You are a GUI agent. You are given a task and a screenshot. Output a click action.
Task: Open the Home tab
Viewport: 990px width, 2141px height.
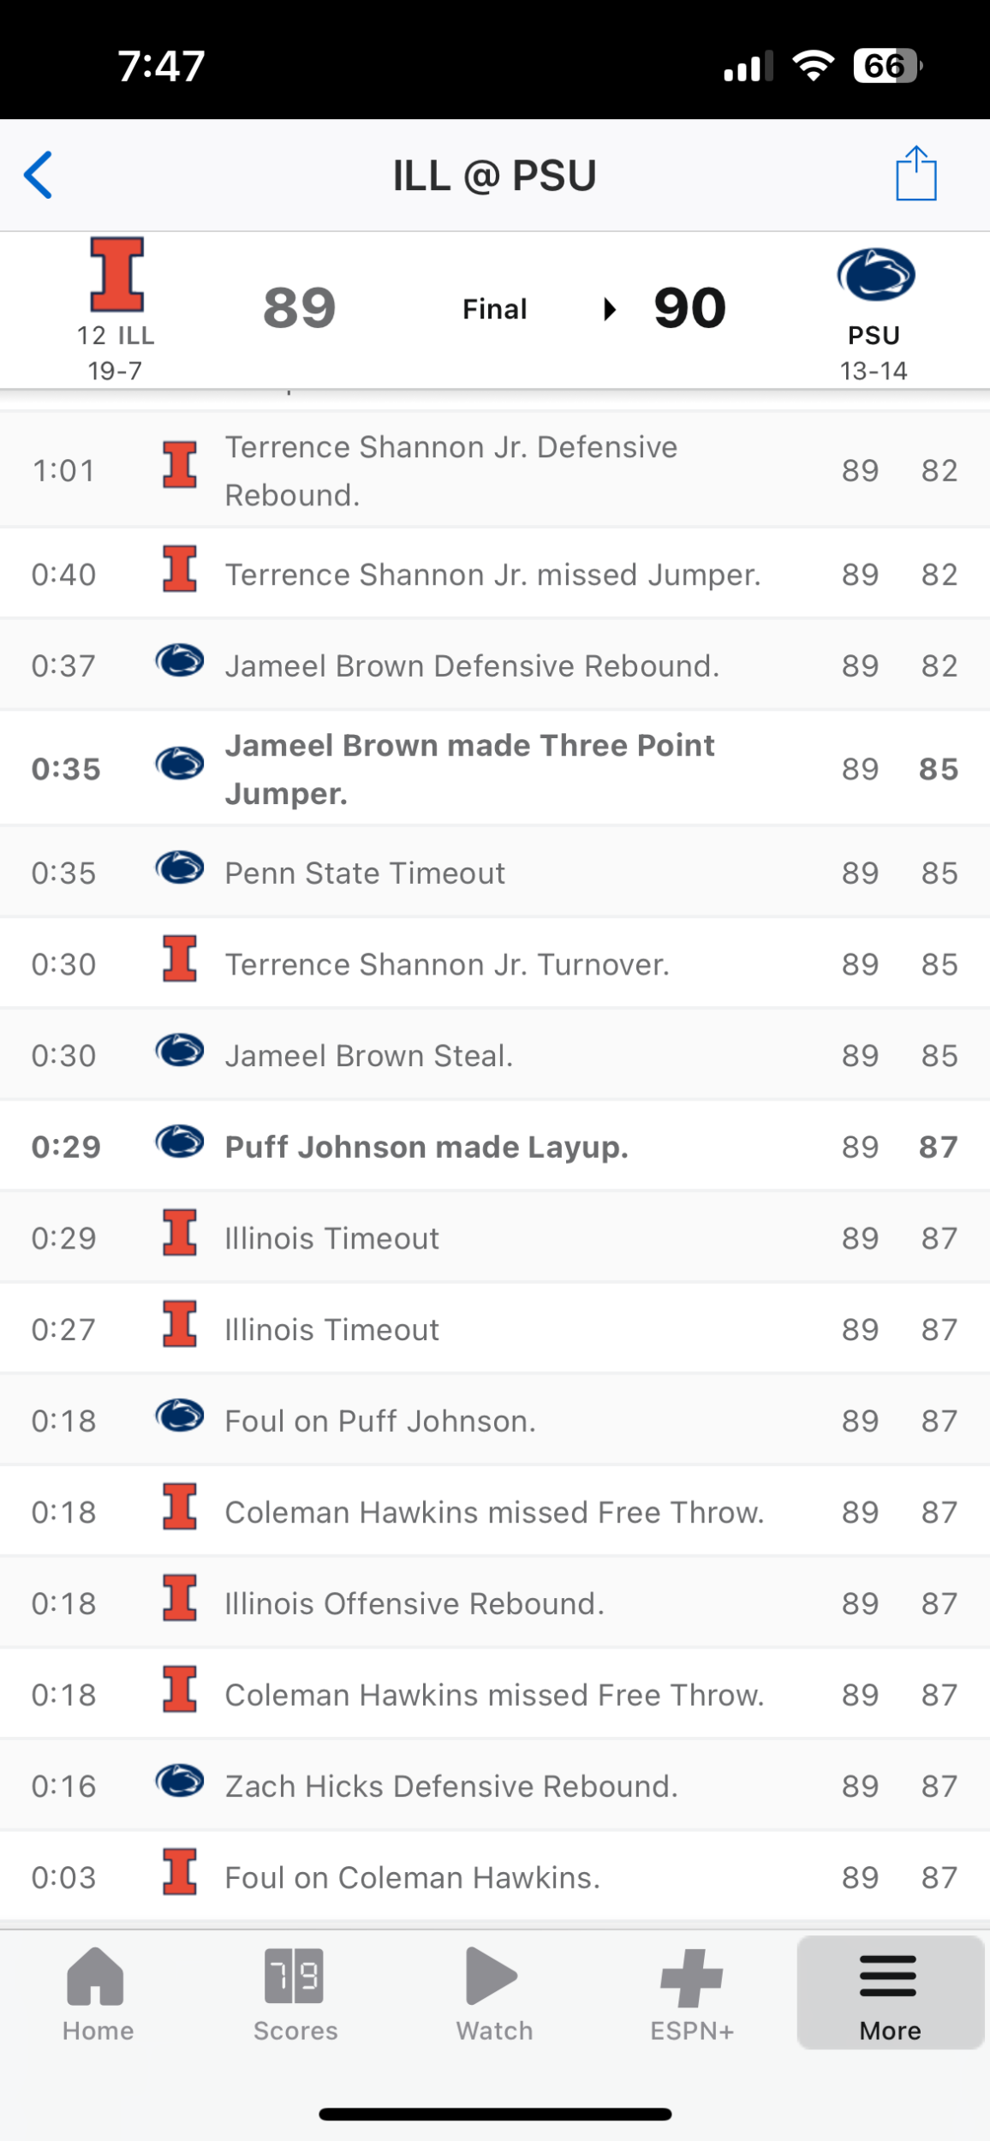[98, 1995]
